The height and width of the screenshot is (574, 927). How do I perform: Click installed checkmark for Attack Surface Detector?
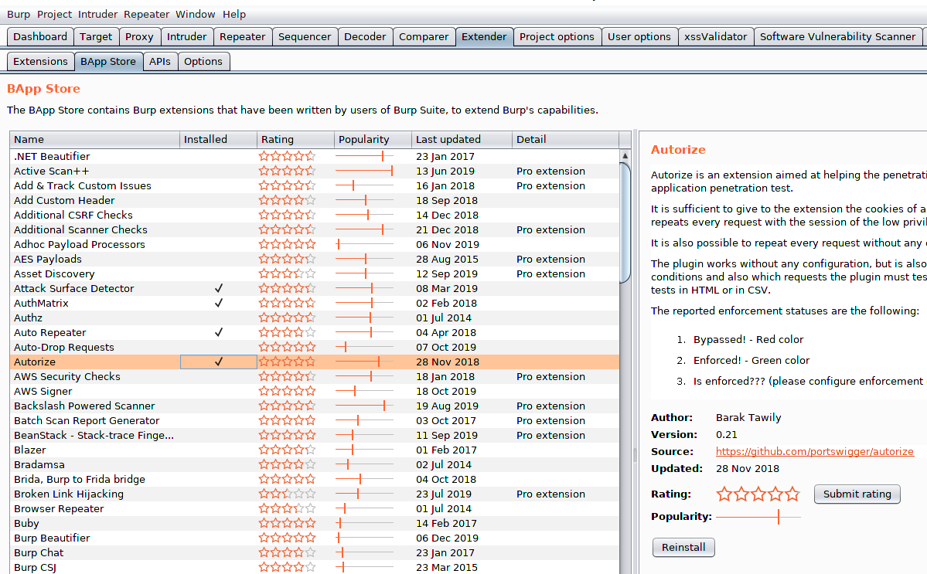[219, 288]
